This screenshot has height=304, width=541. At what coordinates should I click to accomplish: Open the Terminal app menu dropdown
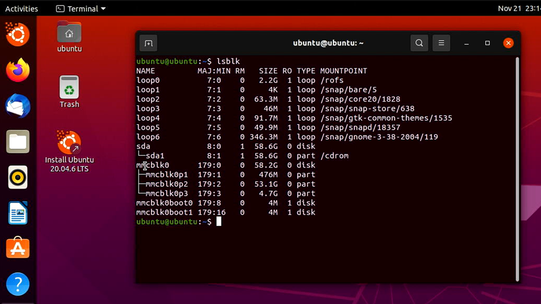[81, 9]
